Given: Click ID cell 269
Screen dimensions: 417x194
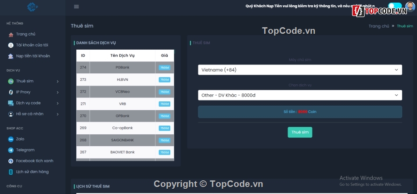Looking at the screenshot, I should tap(83, 128).
